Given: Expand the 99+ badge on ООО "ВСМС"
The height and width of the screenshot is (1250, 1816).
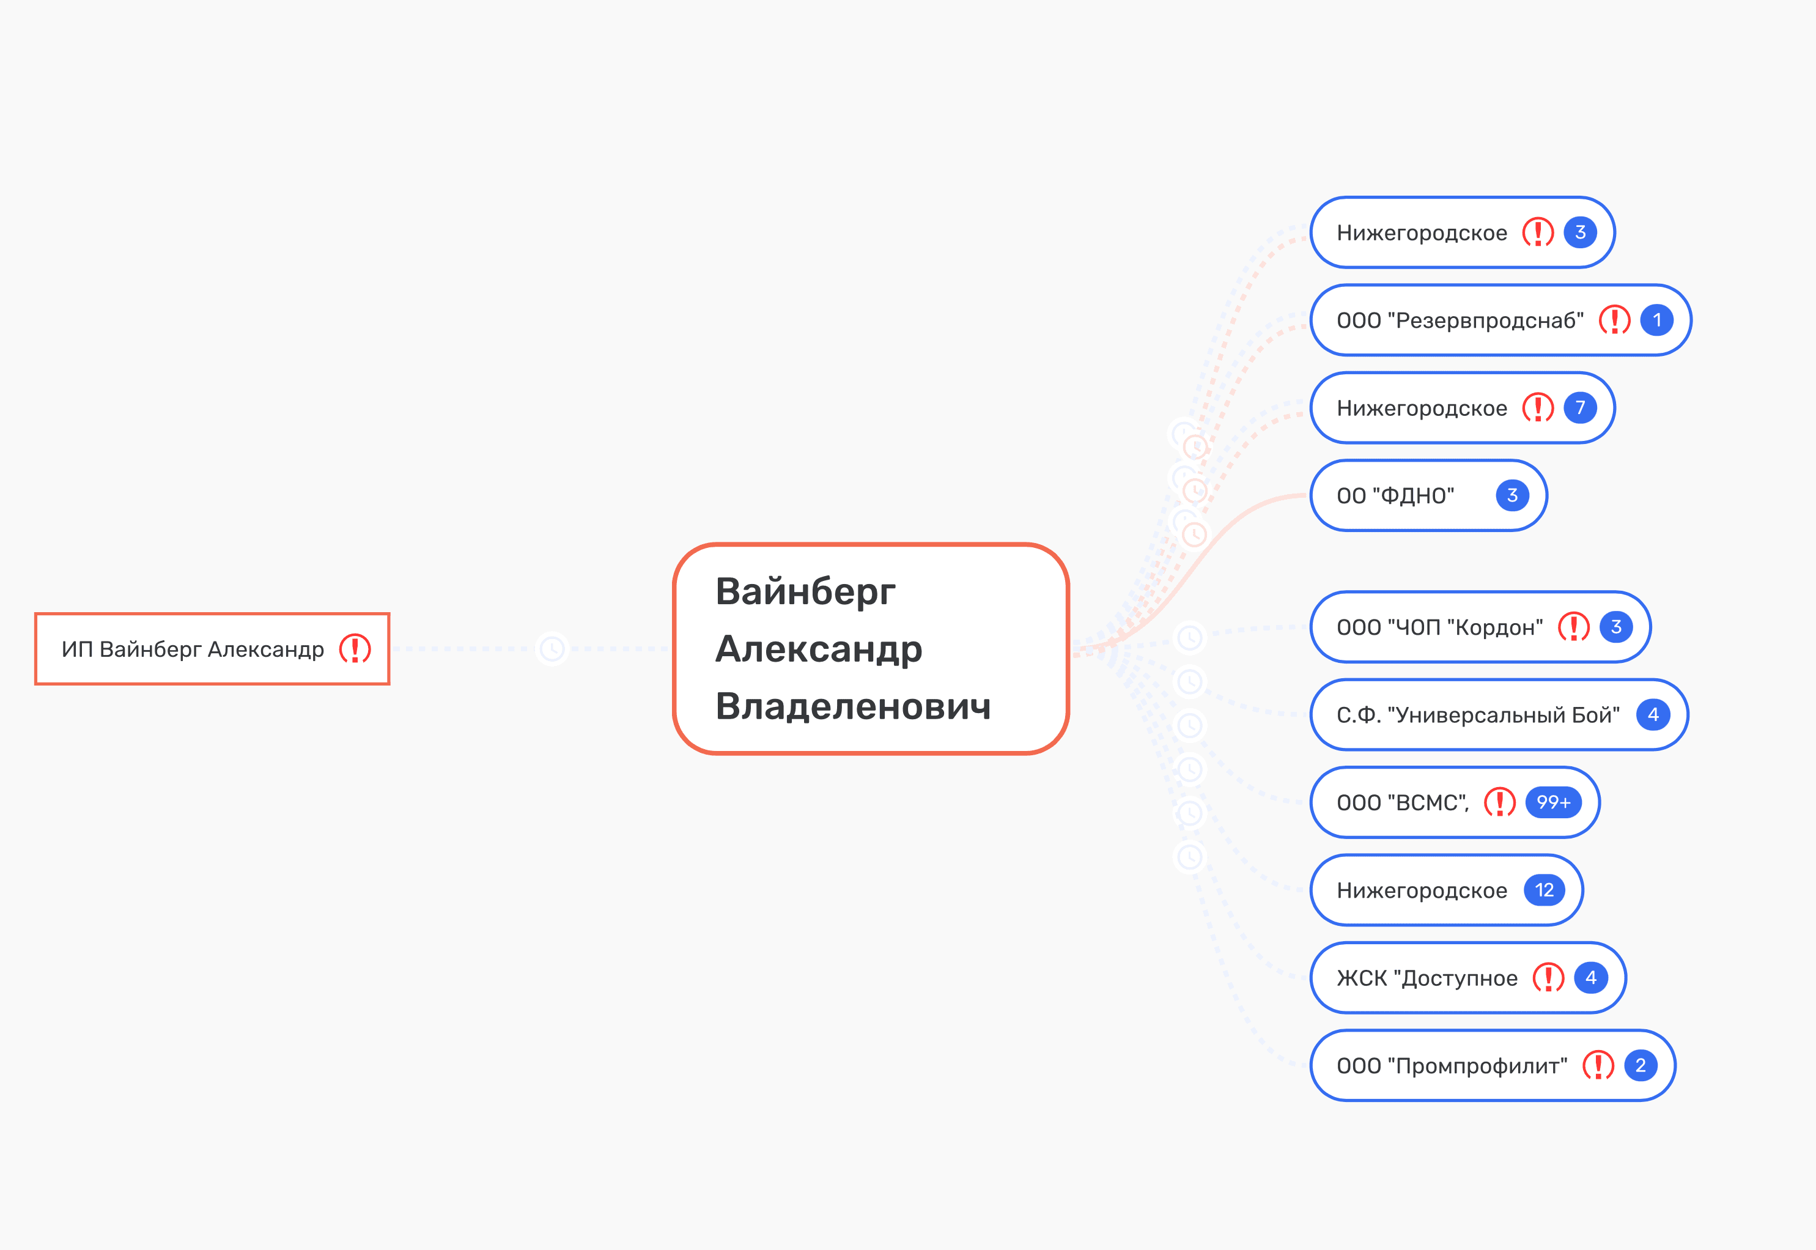Looking at the screenshot, I should point(1553,803).
